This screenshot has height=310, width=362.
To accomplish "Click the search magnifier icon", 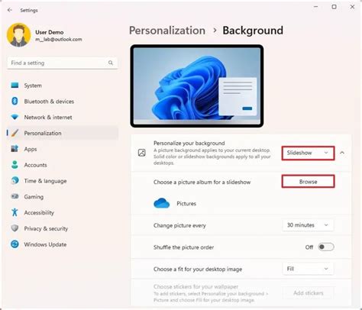I will (x=111, y=63).
